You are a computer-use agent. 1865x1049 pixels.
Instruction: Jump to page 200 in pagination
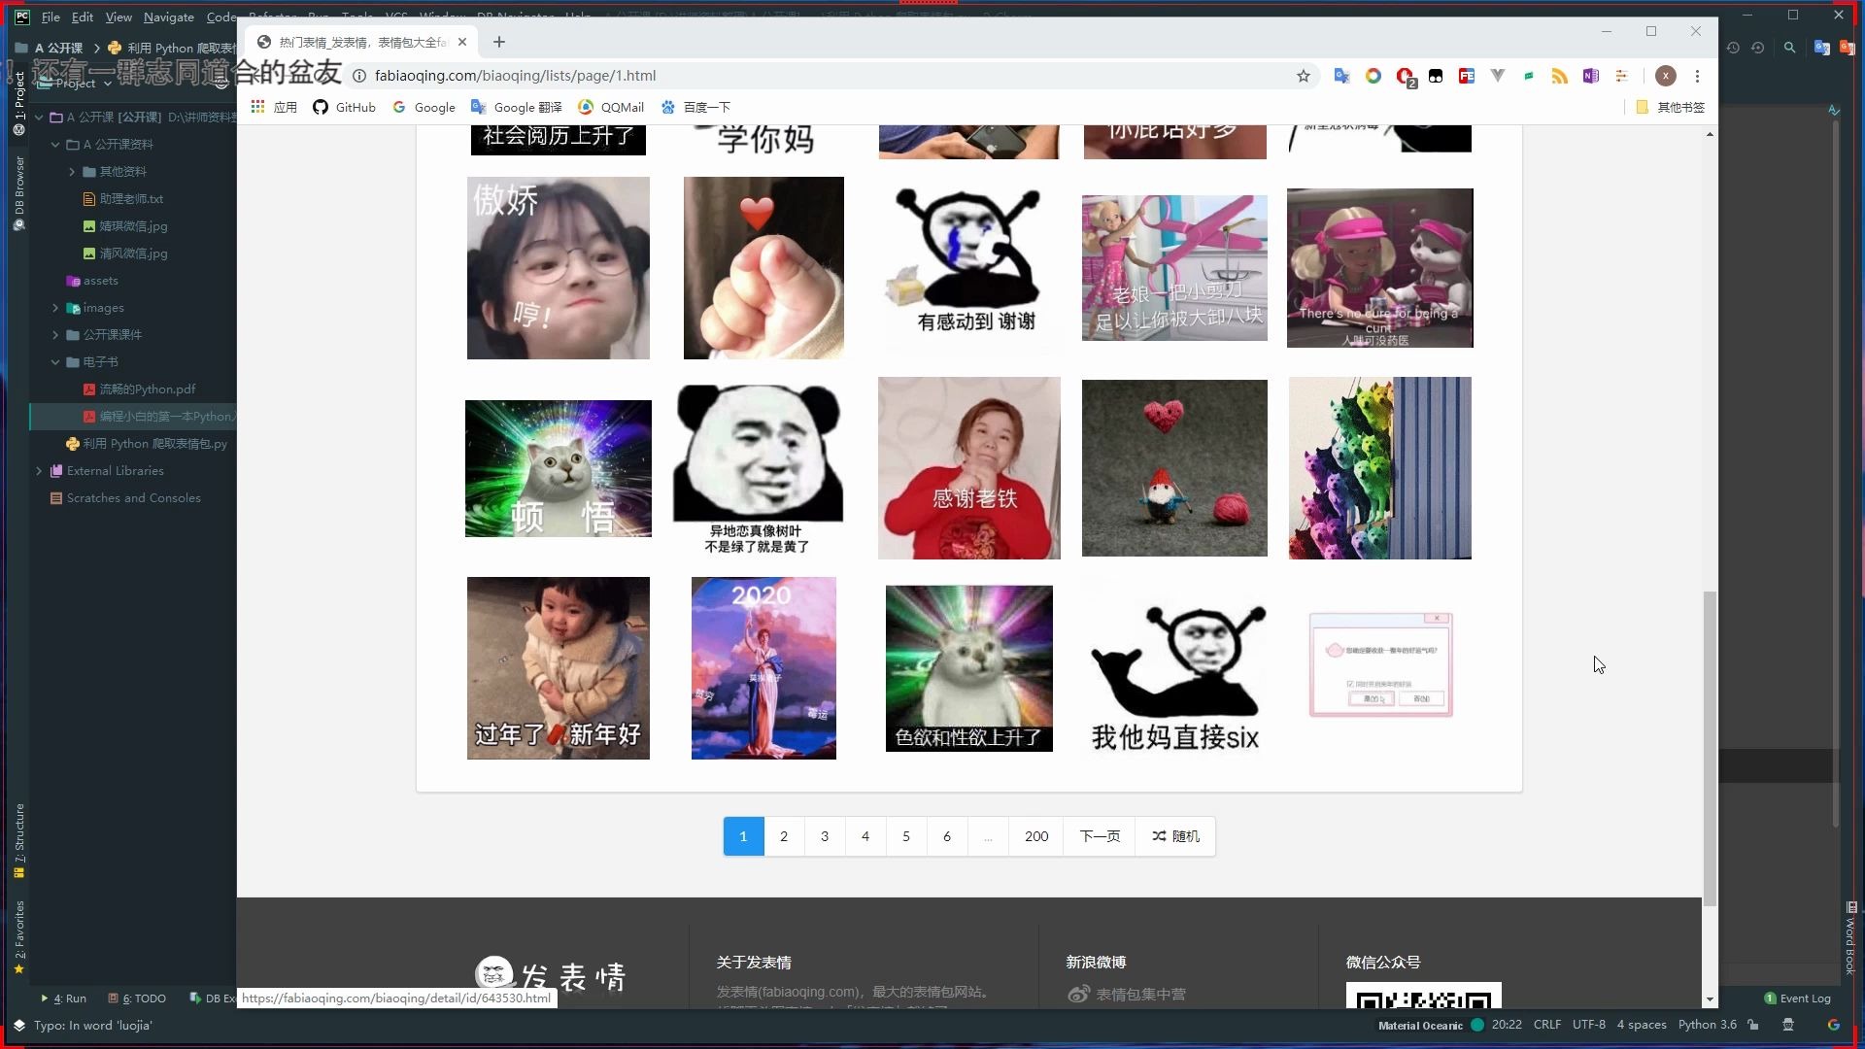tap(1036, 836)
